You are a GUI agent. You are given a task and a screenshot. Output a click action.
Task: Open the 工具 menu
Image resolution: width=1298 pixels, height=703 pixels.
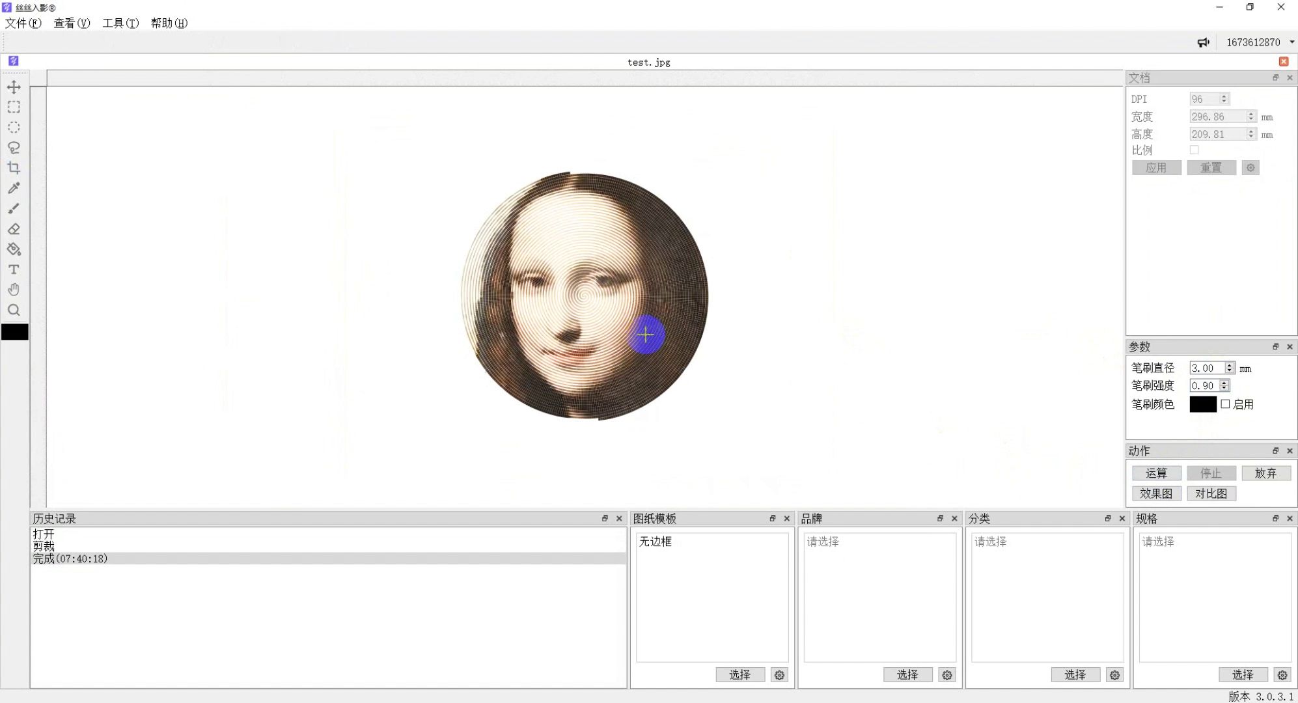(x=120, y=23)
